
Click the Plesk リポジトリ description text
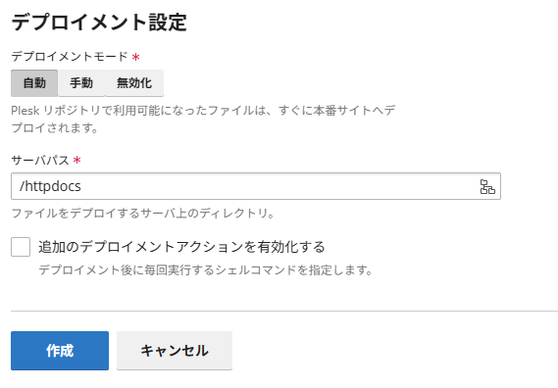click(x=203, y=119)
